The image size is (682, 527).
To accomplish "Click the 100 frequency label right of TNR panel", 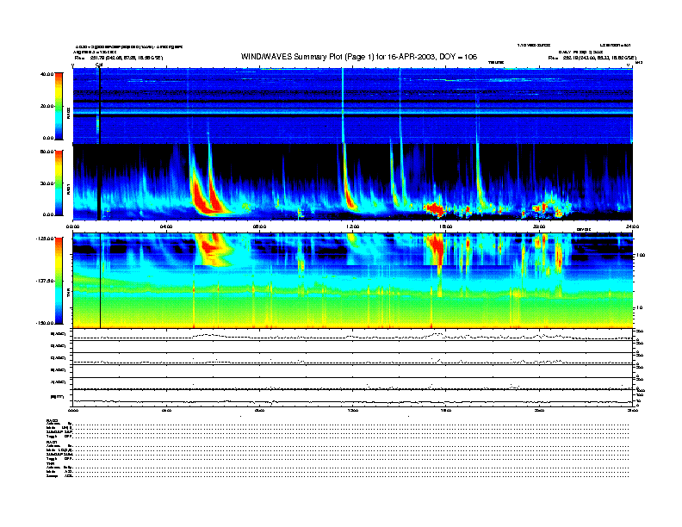I will click(x=642, y=255).
